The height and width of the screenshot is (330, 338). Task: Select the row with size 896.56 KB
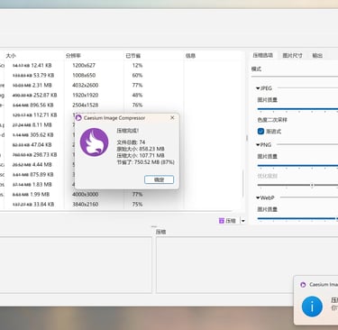(122, 105)
